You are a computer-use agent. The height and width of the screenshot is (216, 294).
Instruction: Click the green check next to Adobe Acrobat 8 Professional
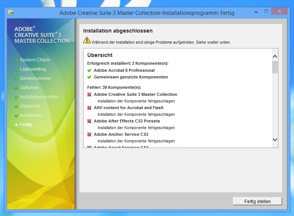tap(89, 71)
